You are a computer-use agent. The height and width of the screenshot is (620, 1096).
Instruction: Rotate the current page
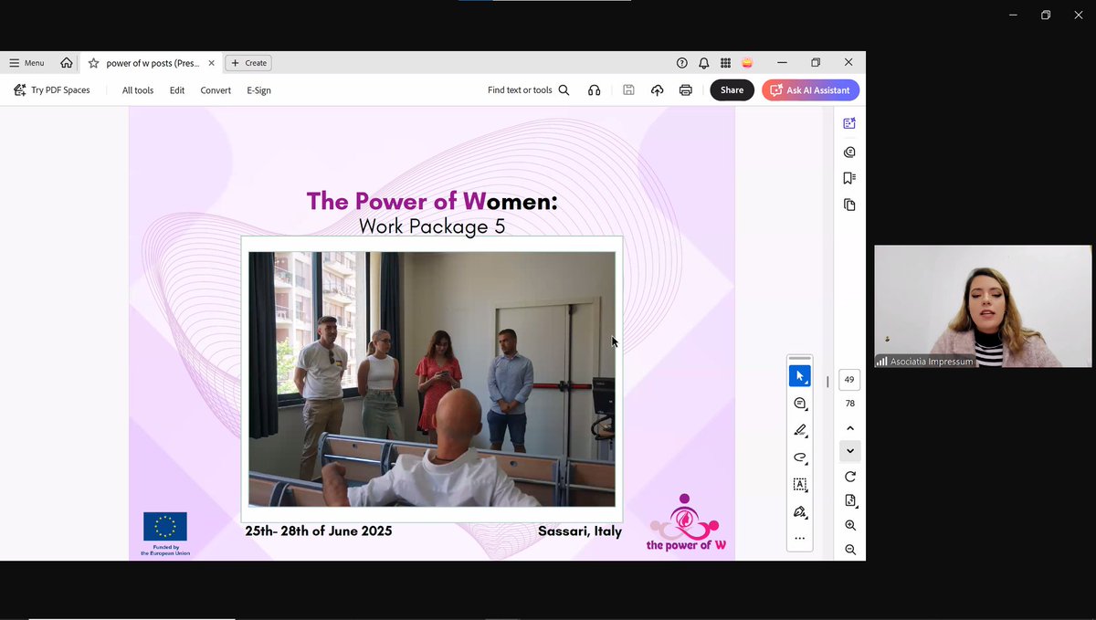(849, 475)
